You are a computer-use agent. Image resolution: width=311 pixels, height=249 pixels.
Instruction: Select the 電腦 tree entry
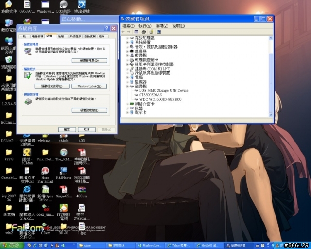139,77
